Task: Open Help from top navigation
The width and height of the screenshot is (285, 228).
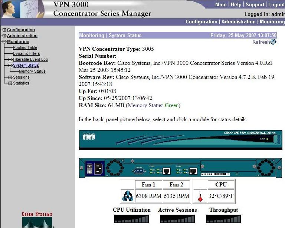Action: (x=236, y=4)
